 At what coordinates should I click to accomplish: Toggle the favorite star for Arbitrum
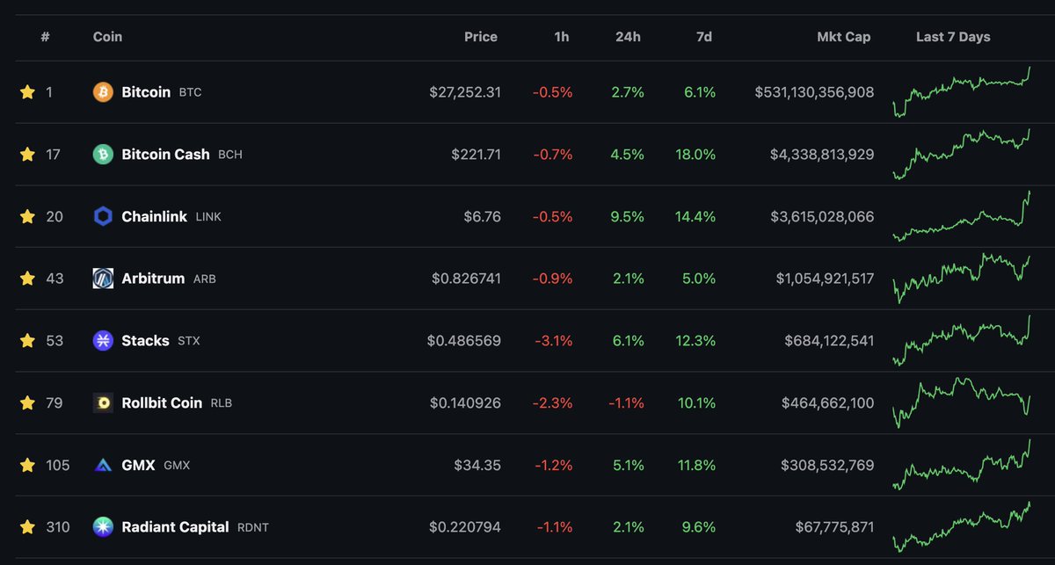[x=27, y=279]
